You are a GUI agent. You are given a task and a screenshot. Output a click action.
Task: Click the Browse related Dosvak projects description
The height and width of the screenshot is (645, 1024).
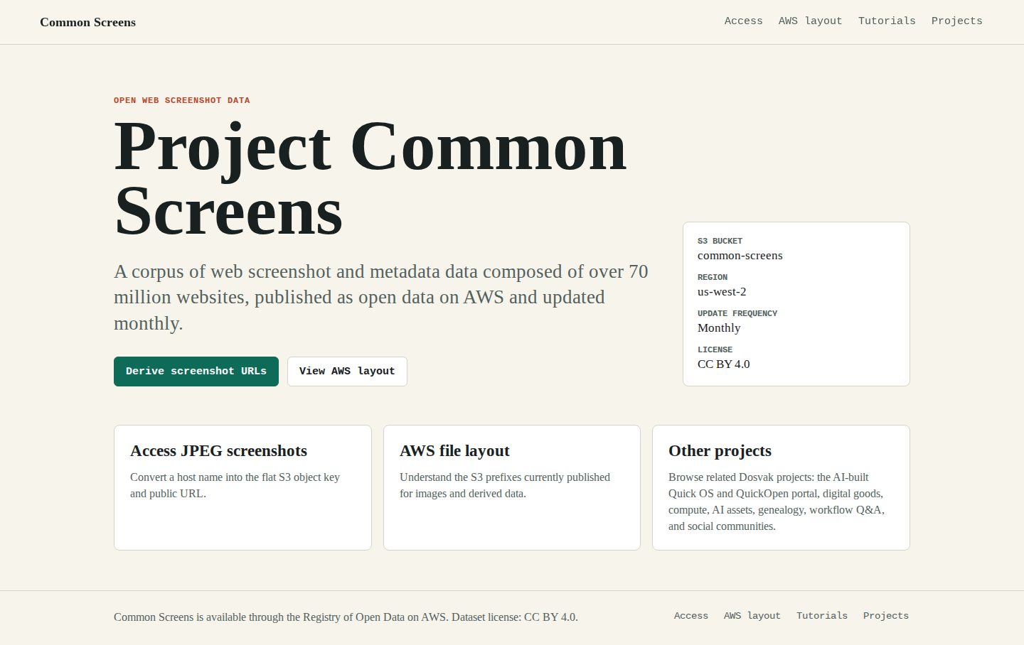(x=777, y=502)
